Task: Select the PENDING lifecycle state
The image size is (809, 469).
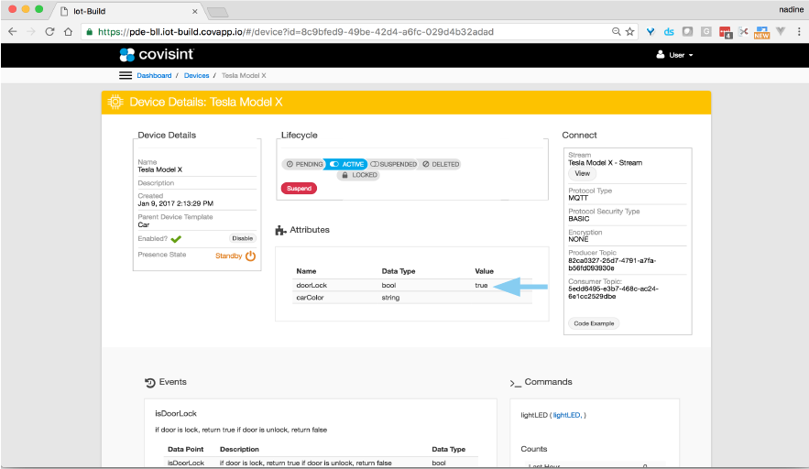Action: pyautogui.click(x=303, y=164)
